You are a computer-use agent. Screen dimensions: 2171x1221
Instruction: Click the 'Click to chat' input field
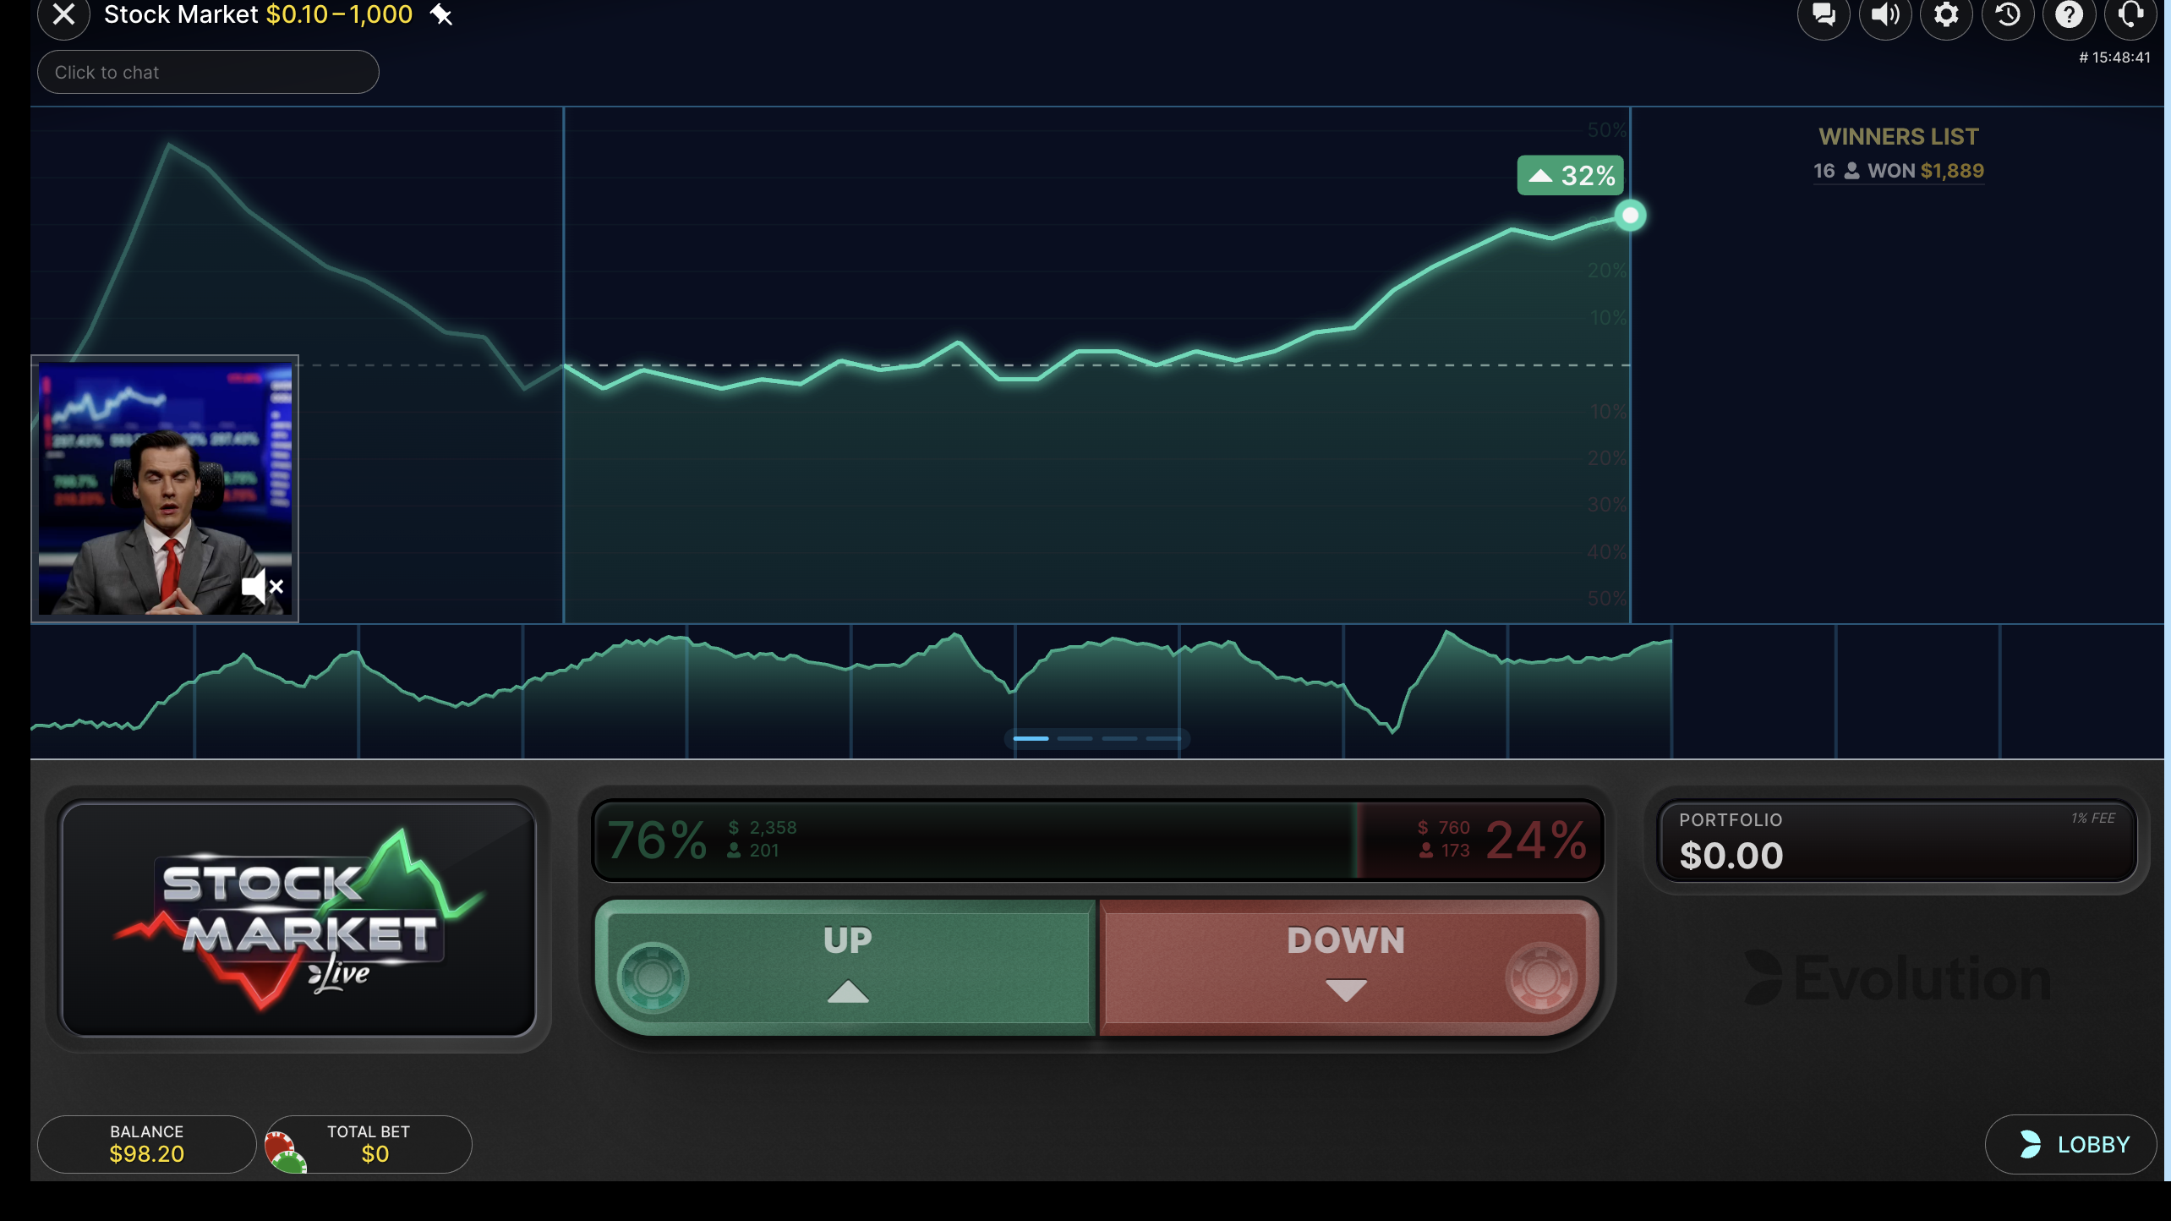point(208,72)
